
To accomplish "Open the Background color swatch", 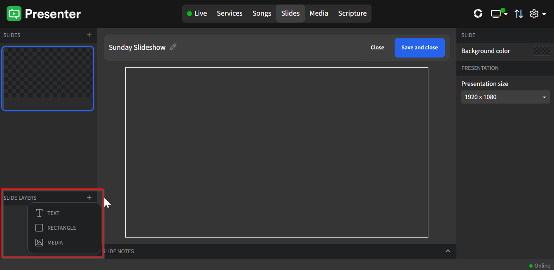I will pyautogui.click(x=542, y=51).
